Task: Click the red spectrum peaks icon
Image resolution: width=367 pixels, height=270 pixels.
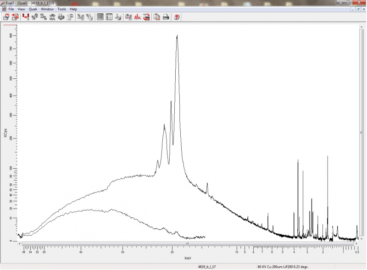Action: tap(137, 17)
